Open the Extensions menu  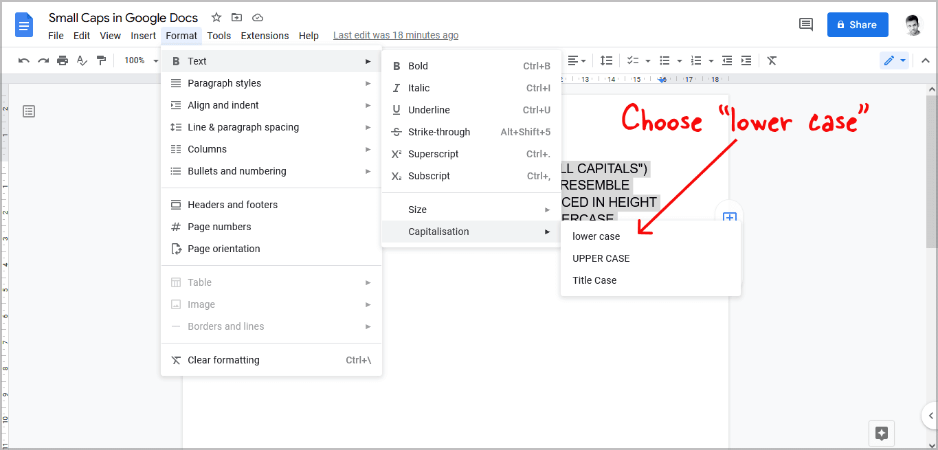pos(265,36)
